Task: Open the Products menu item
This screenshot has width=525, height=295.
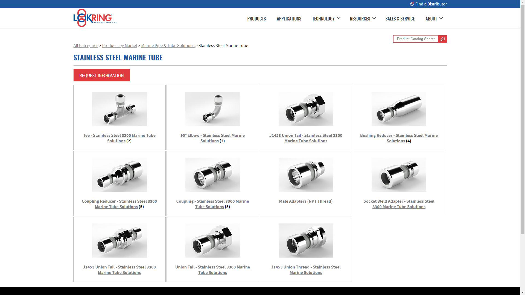Action: [x=256, y=19]
